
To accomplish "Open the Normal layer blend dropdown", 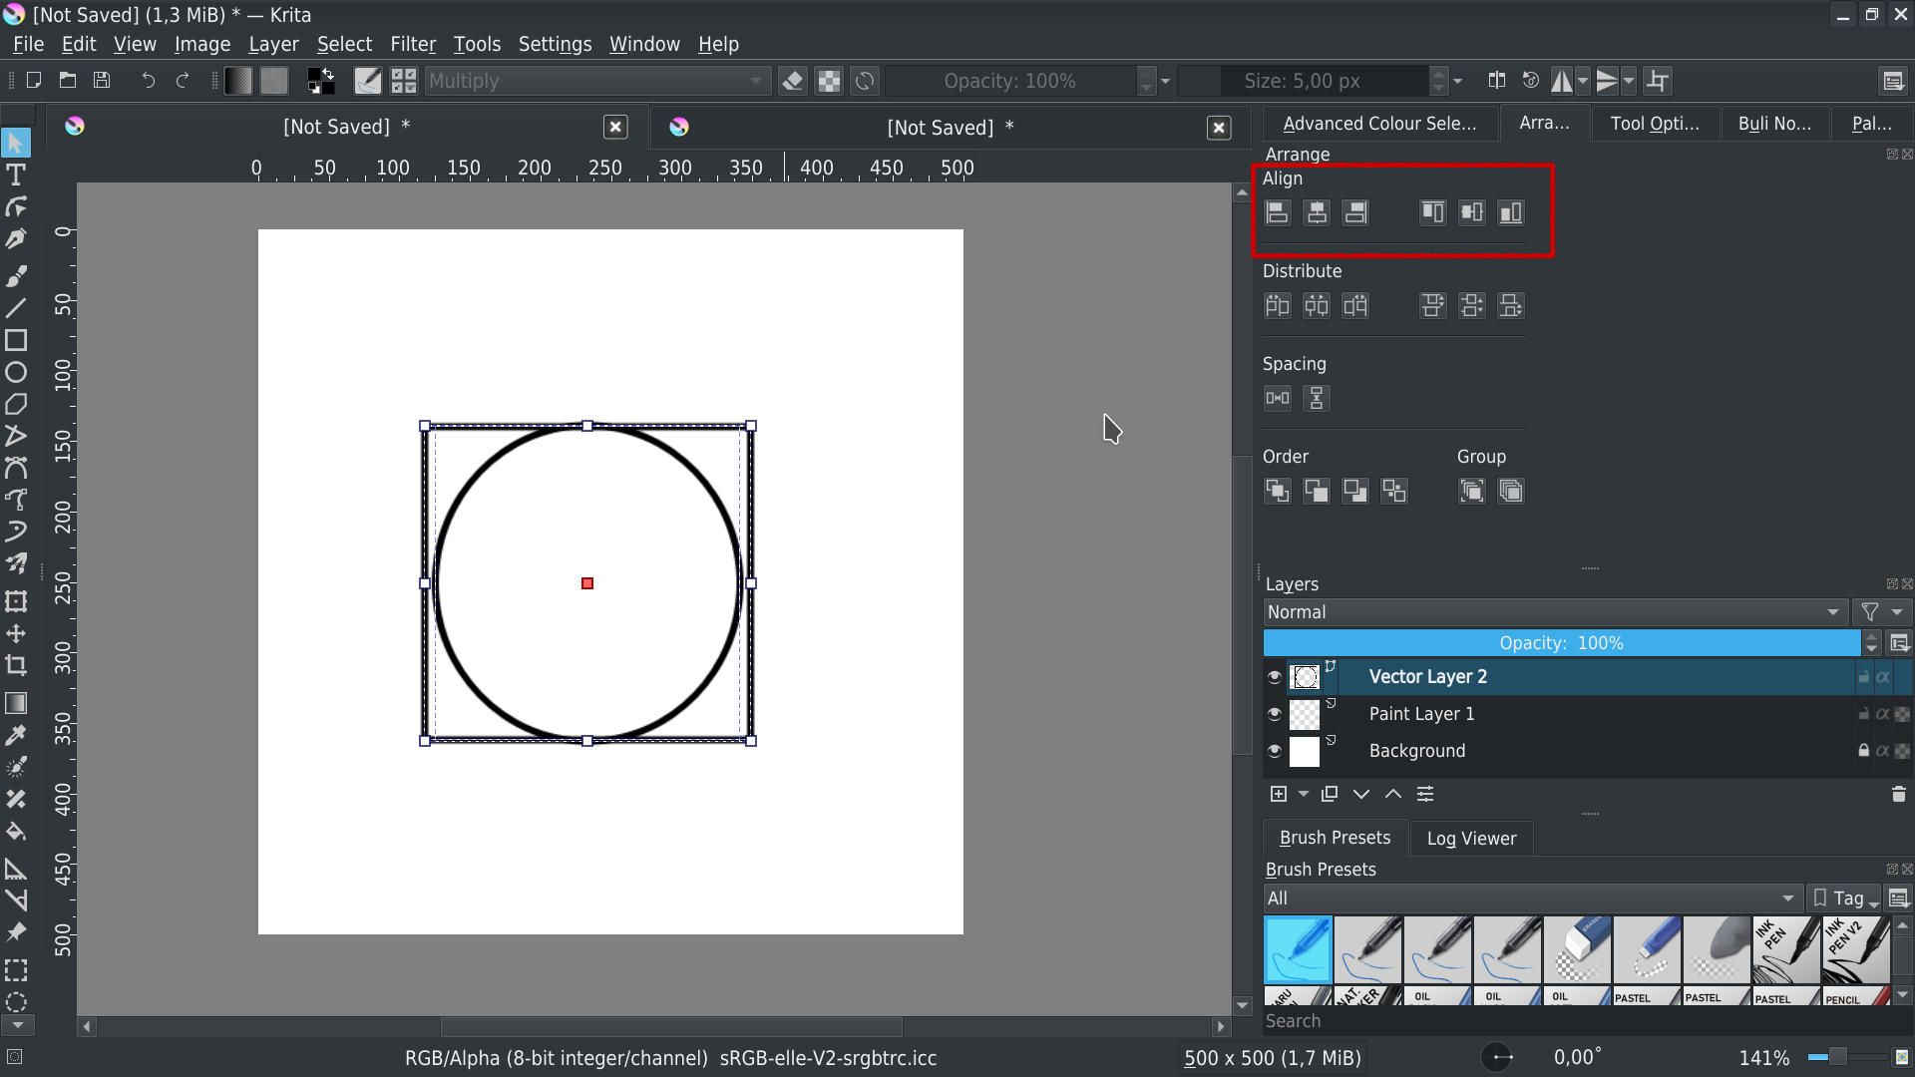I will (1553, 612).
